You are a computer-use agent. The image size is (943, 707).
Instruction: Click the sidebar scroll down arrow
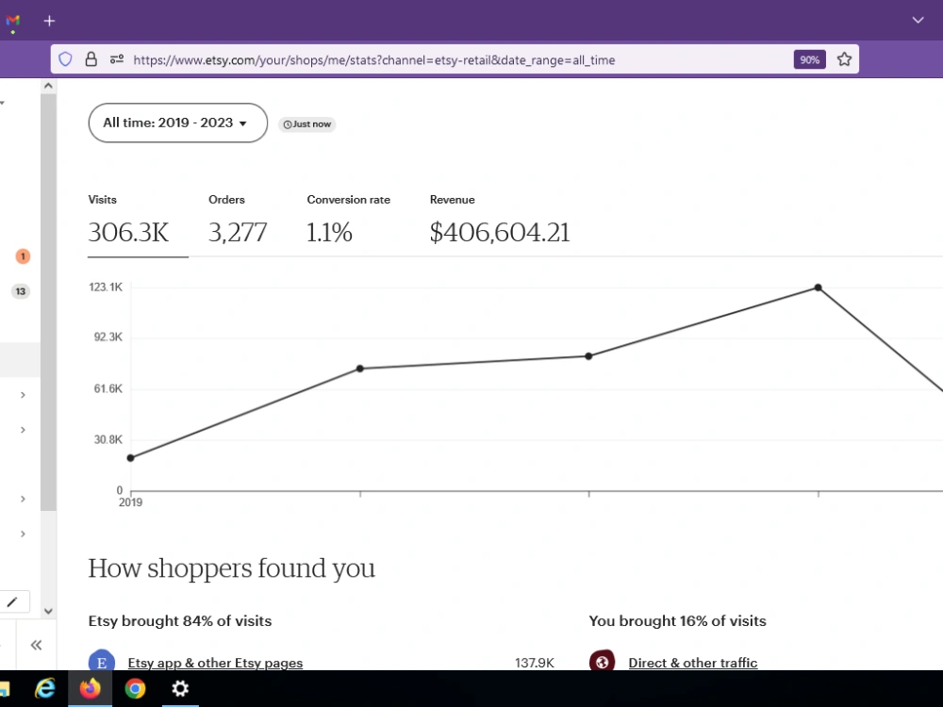[49, 611]
